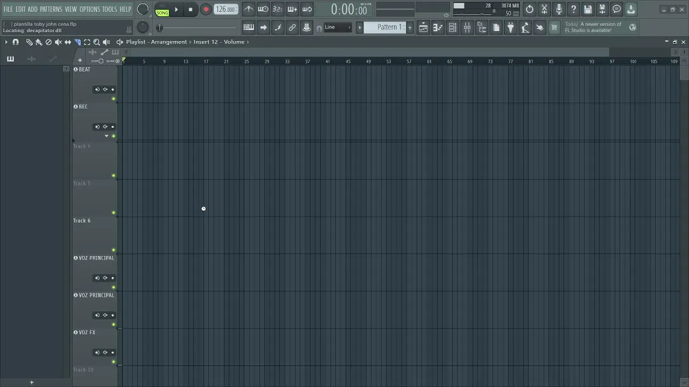Toggle loop recording icon
The width and height of the screenshot is (689, 387).
point(307,9)
